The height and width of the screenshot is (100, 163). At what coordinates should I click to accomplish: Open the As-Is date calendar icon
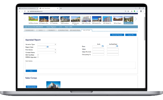(x=103, y=46)
